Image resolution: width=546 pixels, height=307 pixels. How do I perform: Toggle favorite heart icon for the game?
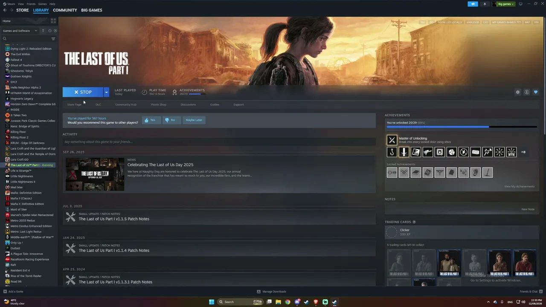tap(536, 92)
